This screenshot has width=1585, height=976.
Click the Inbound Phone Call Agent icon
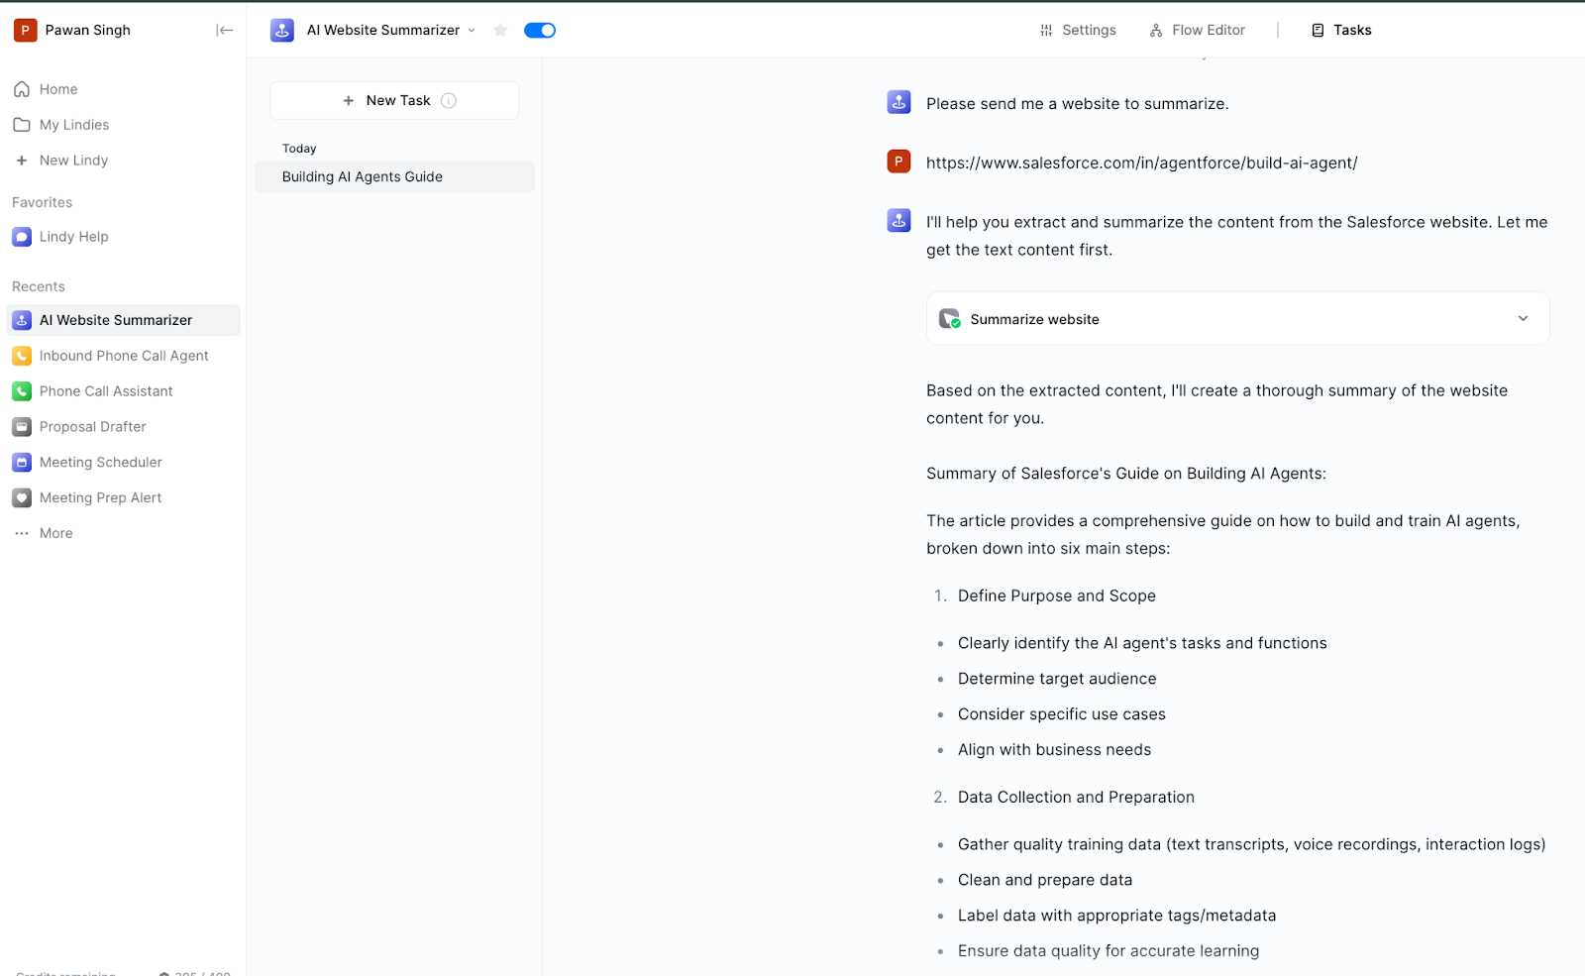(x=22, y=356)
